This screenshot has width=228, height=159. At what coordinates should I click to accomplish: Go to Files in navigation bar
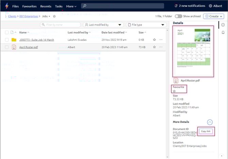(x=15, y=6)
